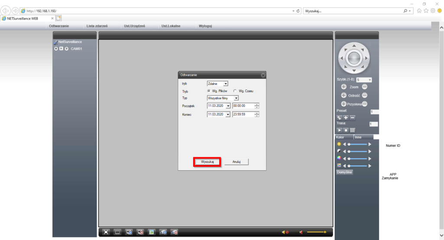Click the Przysłona plus icon

coord(344,104)
